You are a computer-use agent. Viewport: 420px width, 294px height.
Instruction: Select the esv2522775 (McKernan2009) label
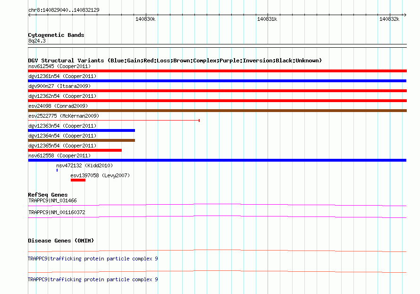point(64,116)
